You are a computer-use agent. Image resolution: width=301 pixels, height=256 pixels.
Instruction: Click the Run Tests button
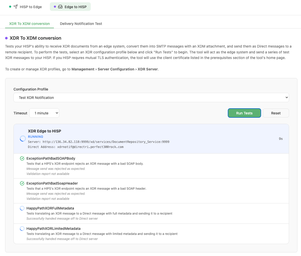pyautogui.click(x=244, y=113)
